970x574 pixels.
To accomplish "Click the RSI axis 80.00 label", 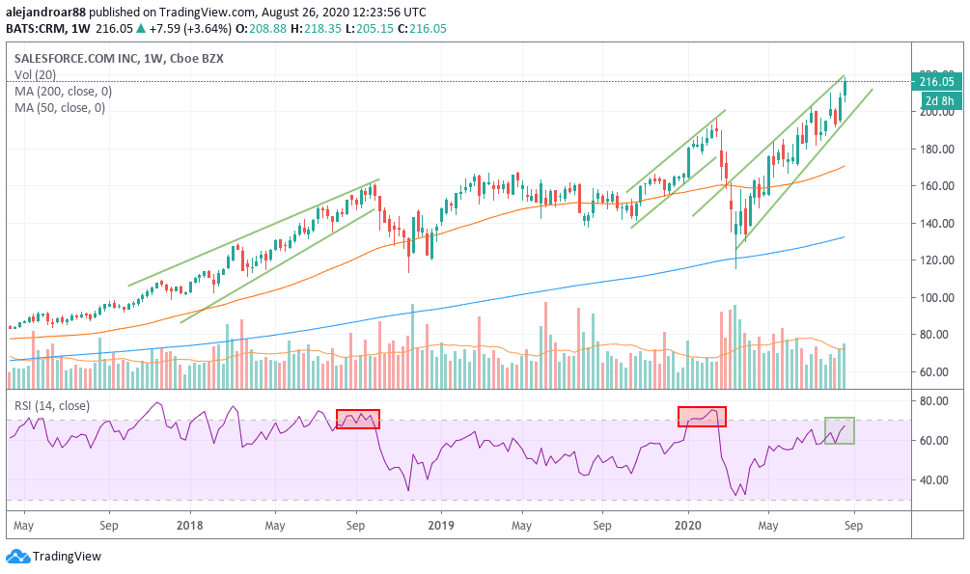I will pyautogui.click(x=933, y=400).
